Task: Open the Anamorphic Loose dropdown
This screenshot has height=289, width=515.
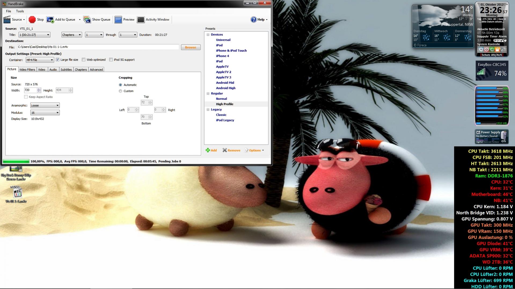Action: 45,106
